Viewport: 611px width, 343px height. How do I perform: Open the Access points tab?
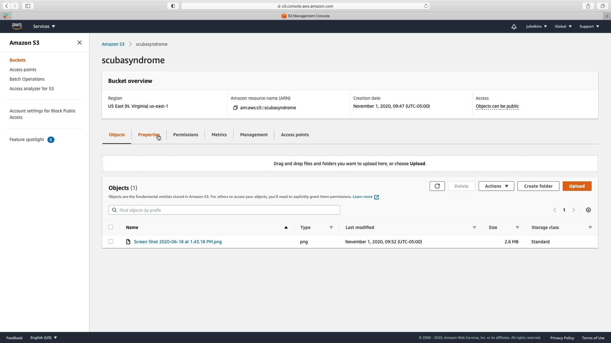[295, 135]
